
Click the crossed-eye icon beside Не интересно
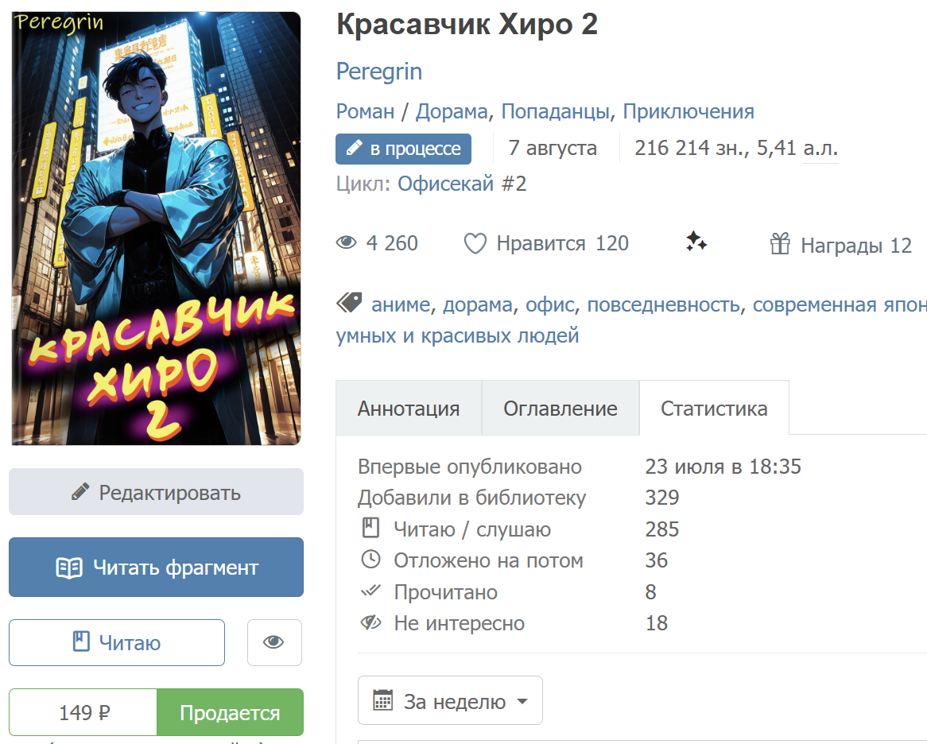click(x=370, y=622)
